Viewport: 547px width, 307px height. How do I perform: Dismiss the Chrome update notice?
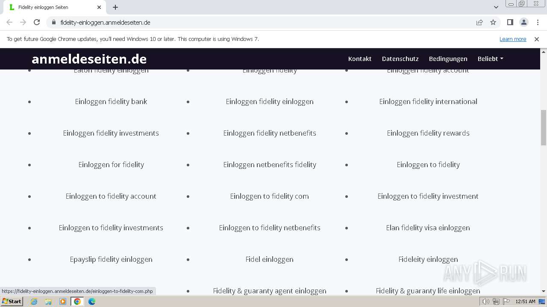tap(536, 39)
